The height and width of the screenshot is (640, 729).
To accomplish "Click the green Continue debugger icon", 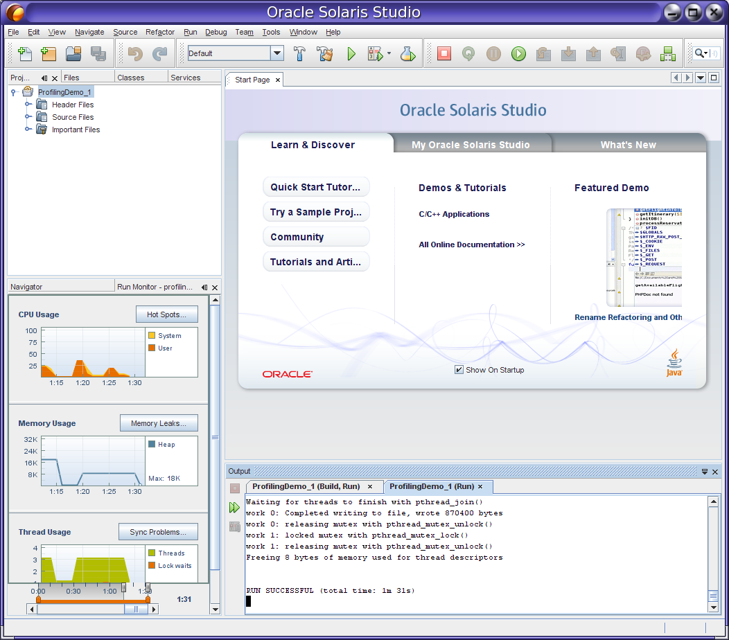I will [518, 54].
